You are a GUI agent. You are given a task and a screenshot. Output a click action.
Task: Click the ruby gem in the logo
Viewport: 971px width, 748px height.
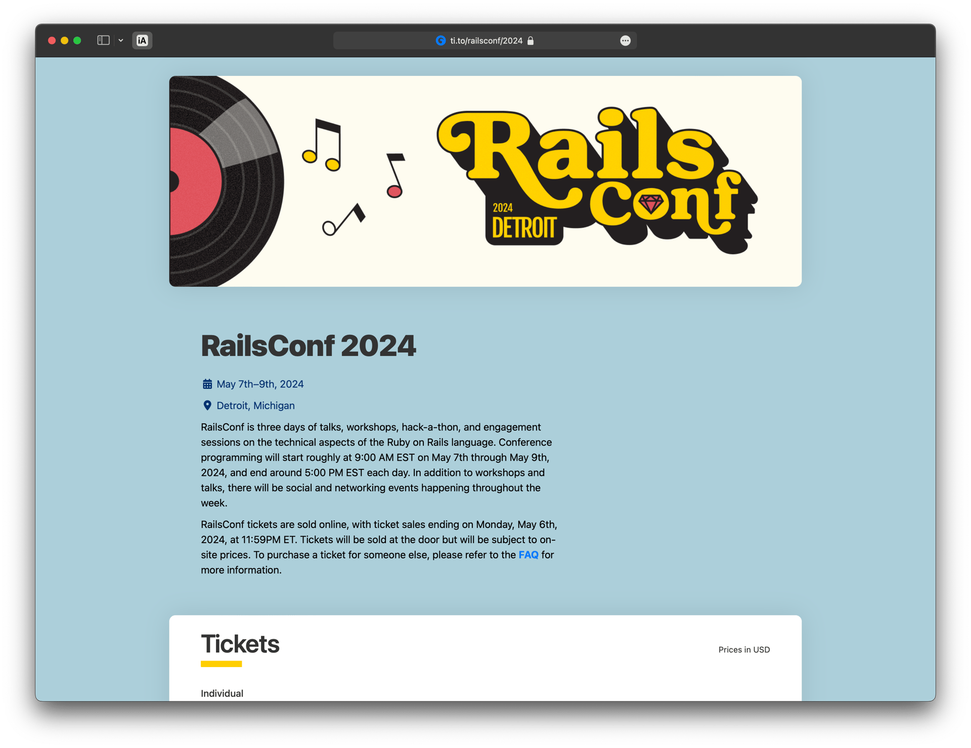coord(650,204)
